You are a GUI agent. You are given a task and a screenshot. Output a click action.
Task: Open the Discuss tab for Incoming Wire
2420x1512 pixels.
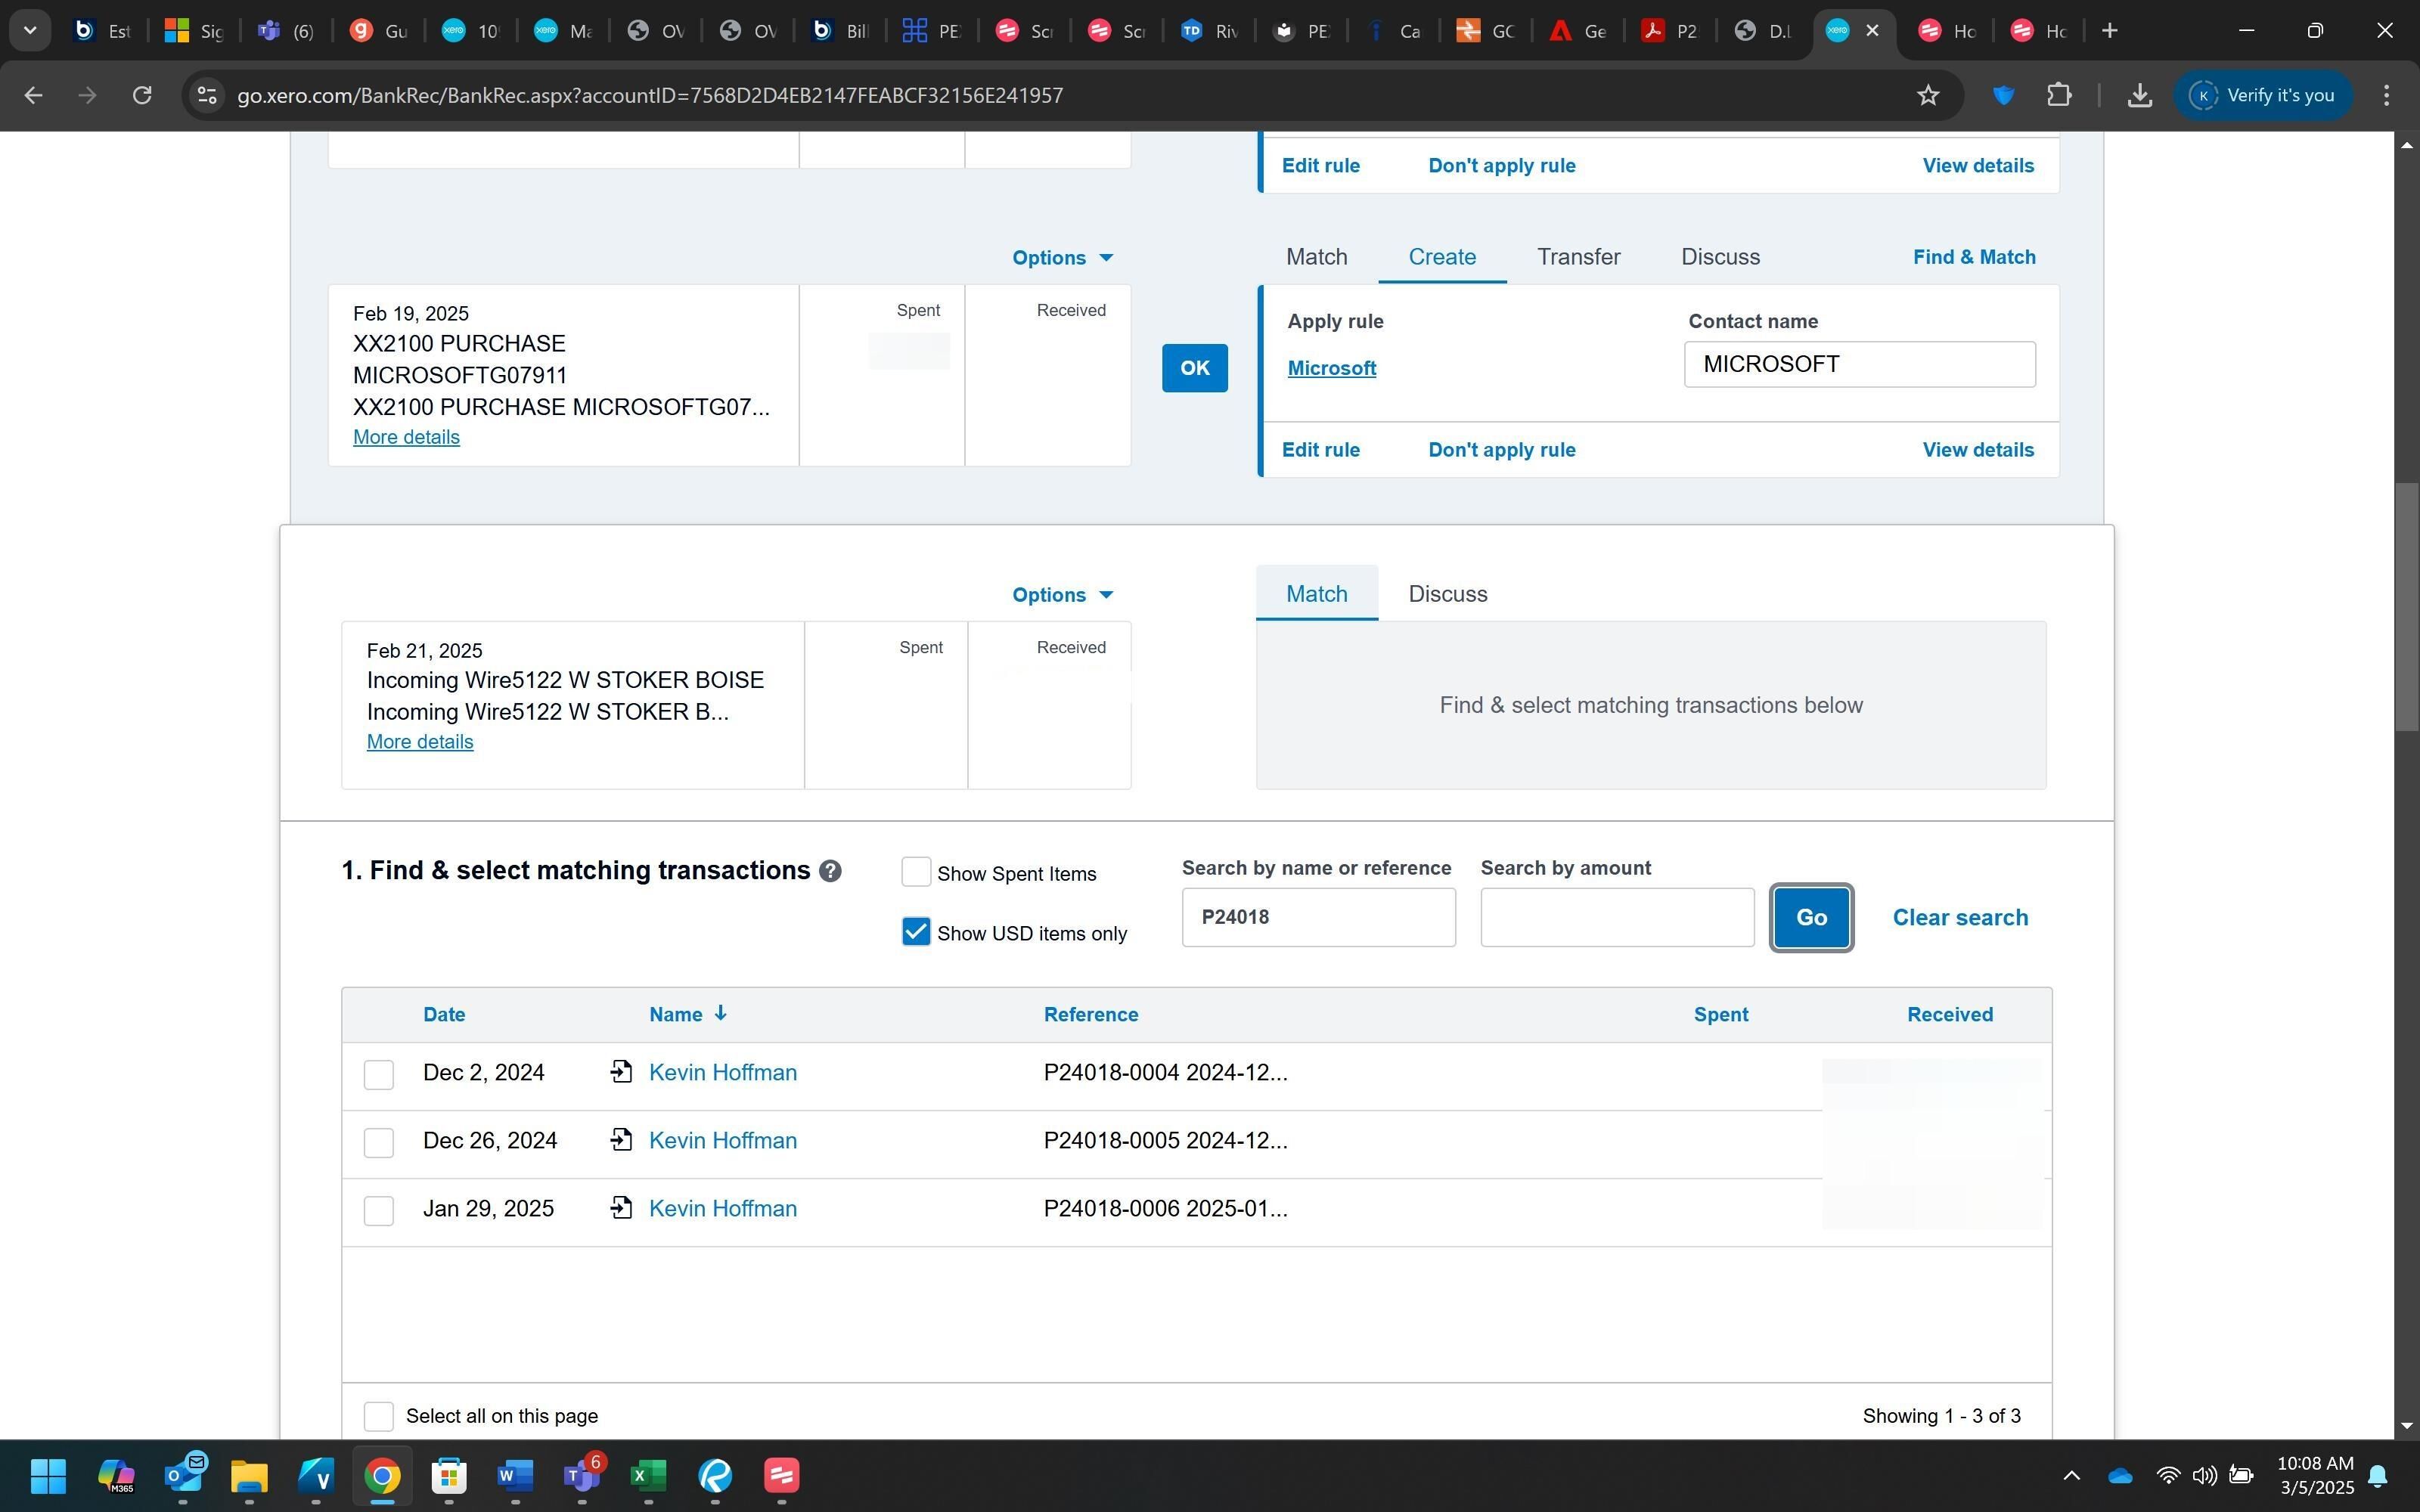tap(1447, 594)
